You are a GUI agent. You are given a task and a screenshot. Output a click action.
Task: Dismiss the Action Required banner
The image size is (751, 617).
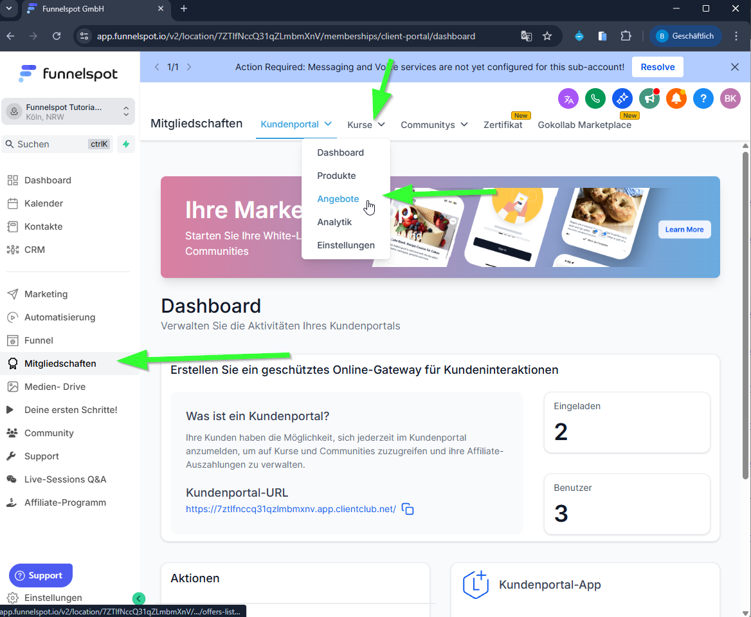point(735,67)
